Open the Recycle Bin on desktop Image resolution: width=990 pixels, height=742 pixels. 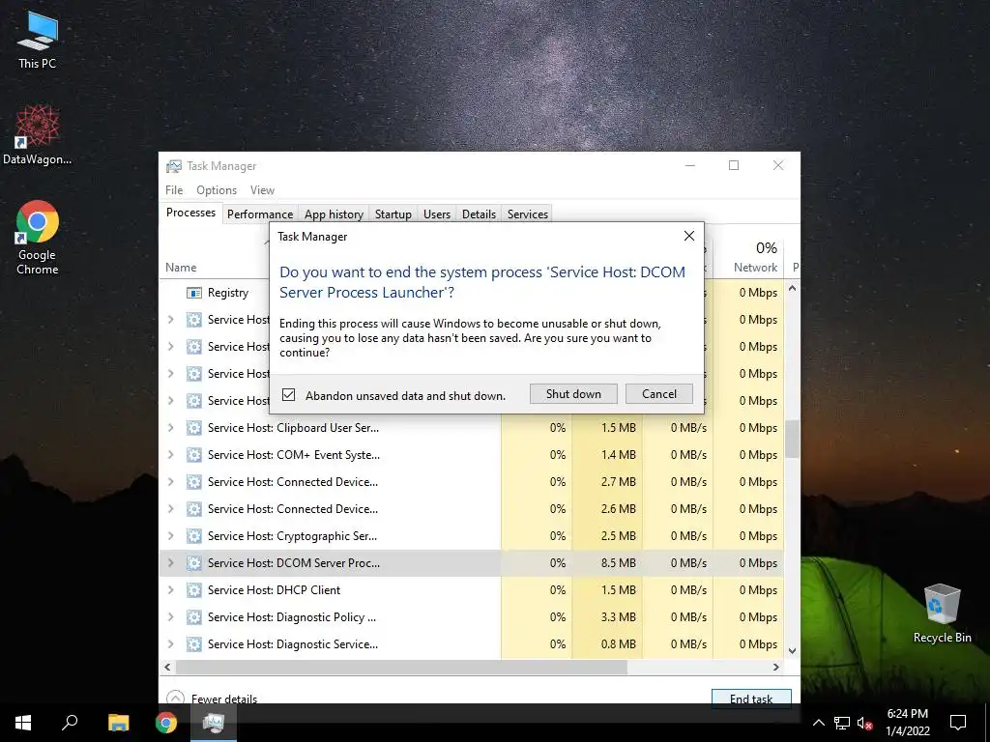click(942, 614)
